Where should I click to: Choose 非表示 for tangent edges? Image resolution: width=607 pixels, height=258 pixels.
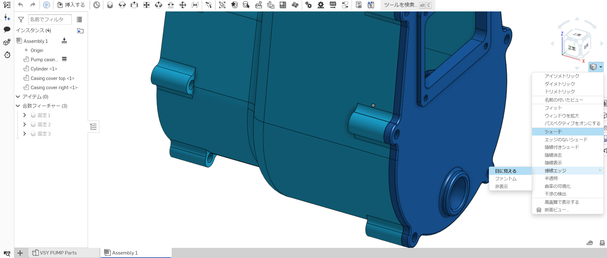(501, 187)
